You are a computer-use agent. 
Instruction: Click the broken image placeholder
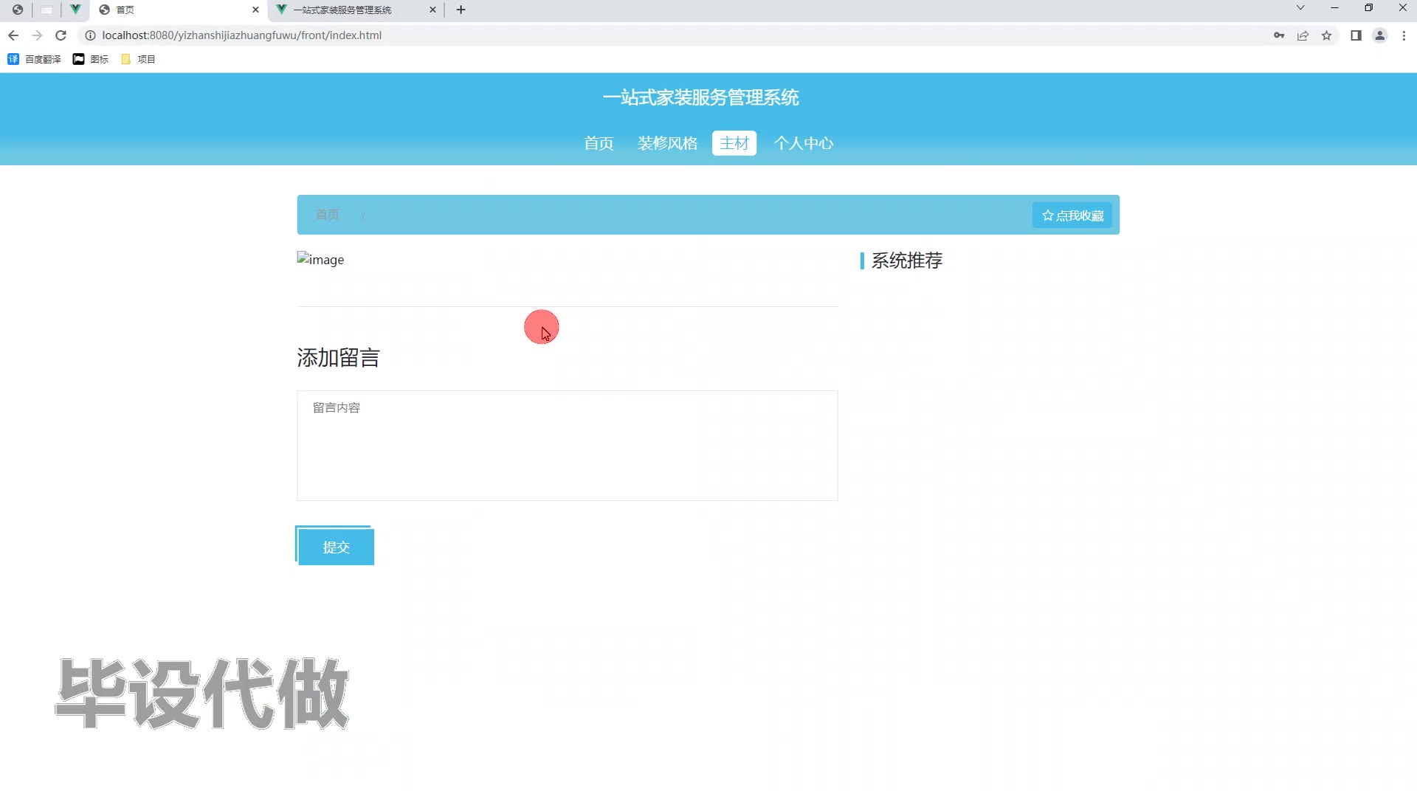(320, 260)
